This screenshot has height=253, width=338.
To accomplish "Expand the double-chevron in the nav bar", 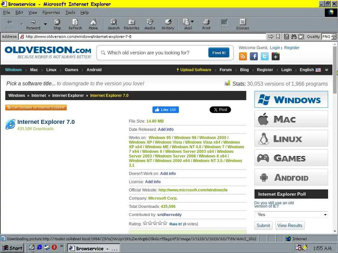I will coord(326,70).
